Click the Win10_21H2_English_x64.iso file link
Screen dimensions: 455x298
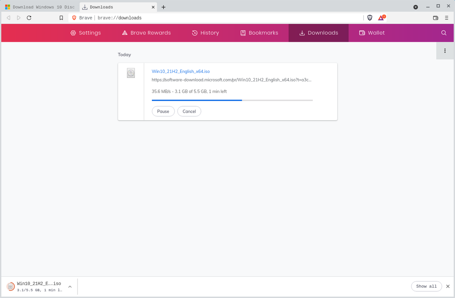pyautogui.click(x=181, y=71)
